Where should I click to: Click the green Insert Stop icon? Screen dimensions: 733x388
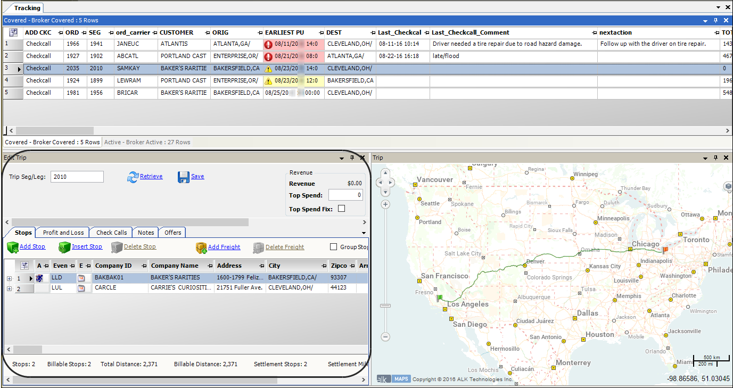click(64, 247)
